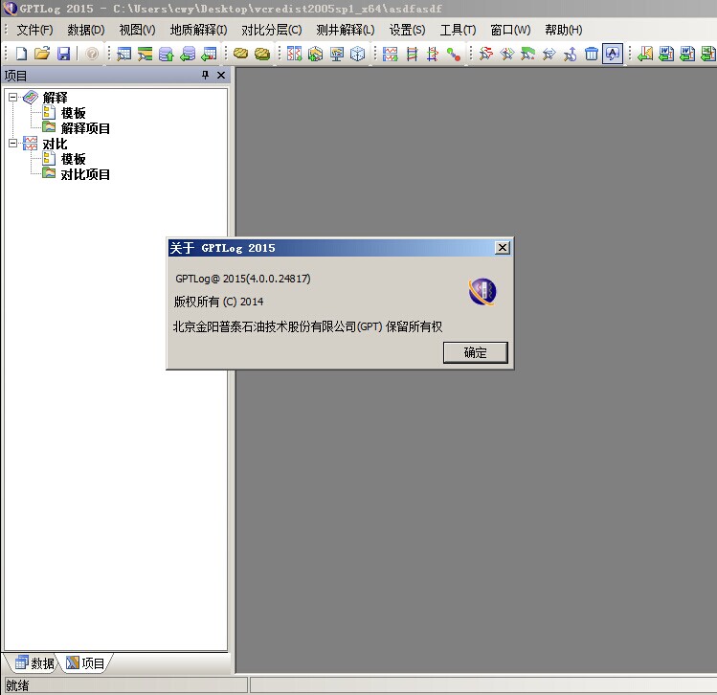Viewport: 717px width, 695px height.
Task: Click the open folder icon
Action: pyautogui.click(x=42, y=54)
